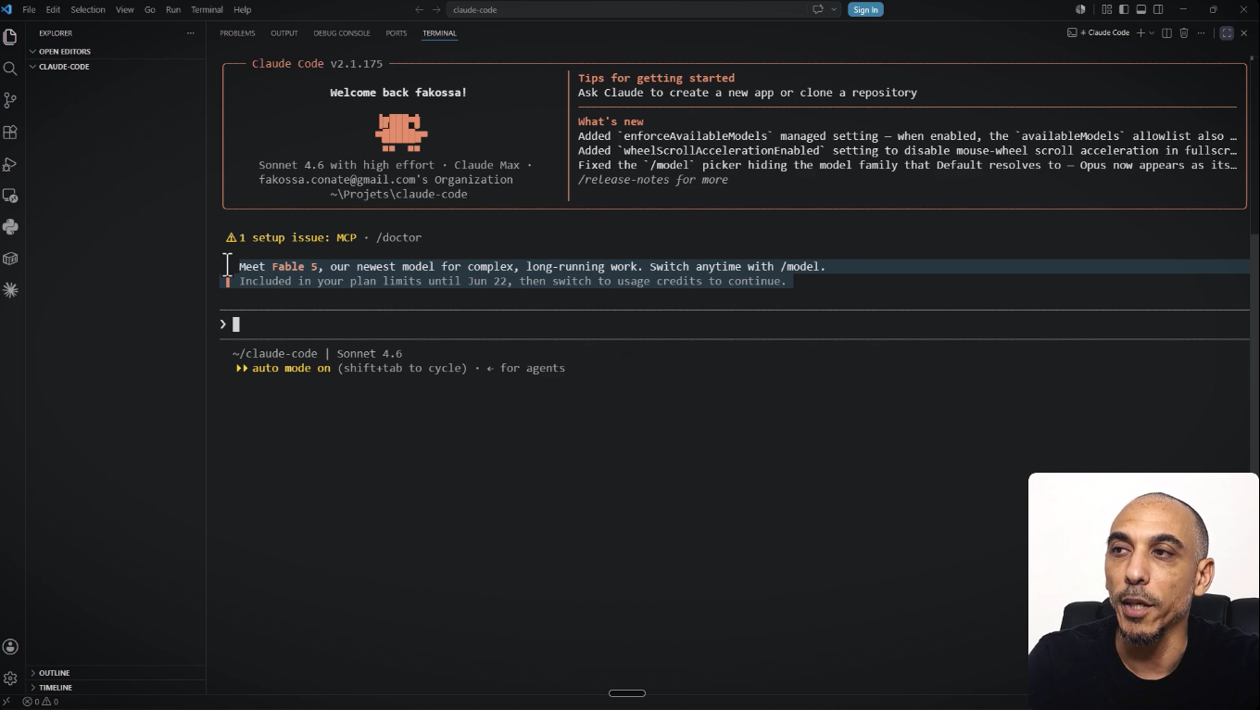The width and height of the screenshot is (1260, 710).
Task: Toggle the secondary side bar visibility
Action: [x=1158, y=9]
